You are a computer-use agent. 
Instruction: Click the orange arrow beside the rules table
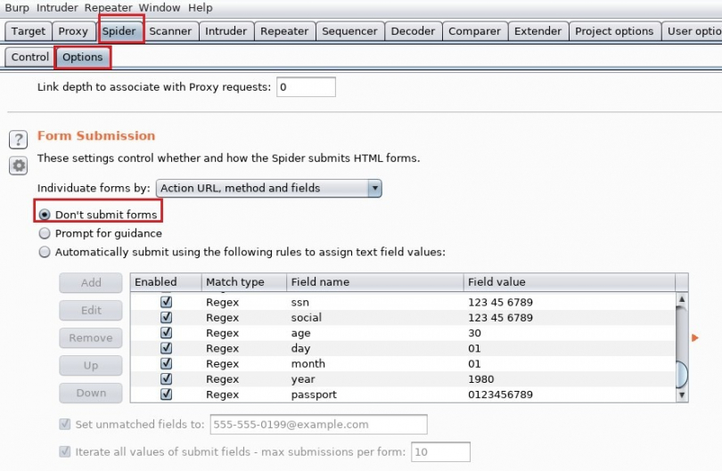[x=695, y=338]
